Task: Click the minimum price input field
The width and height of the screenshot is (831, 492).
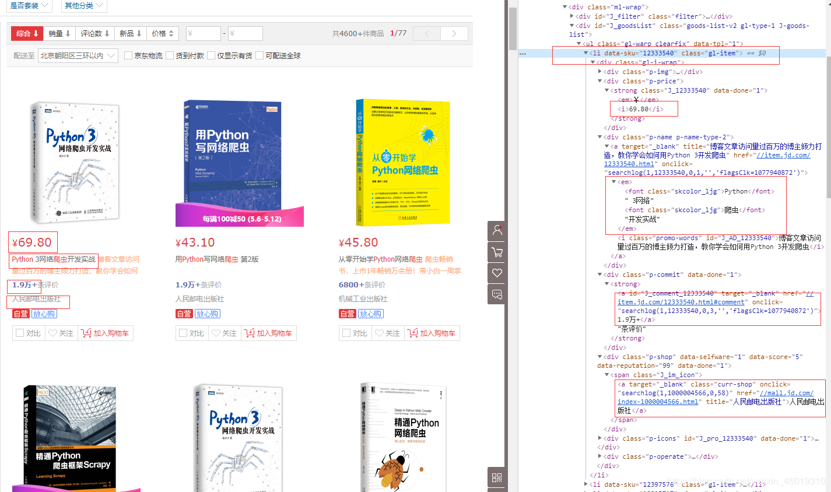Action: click(x=203, y=34)
